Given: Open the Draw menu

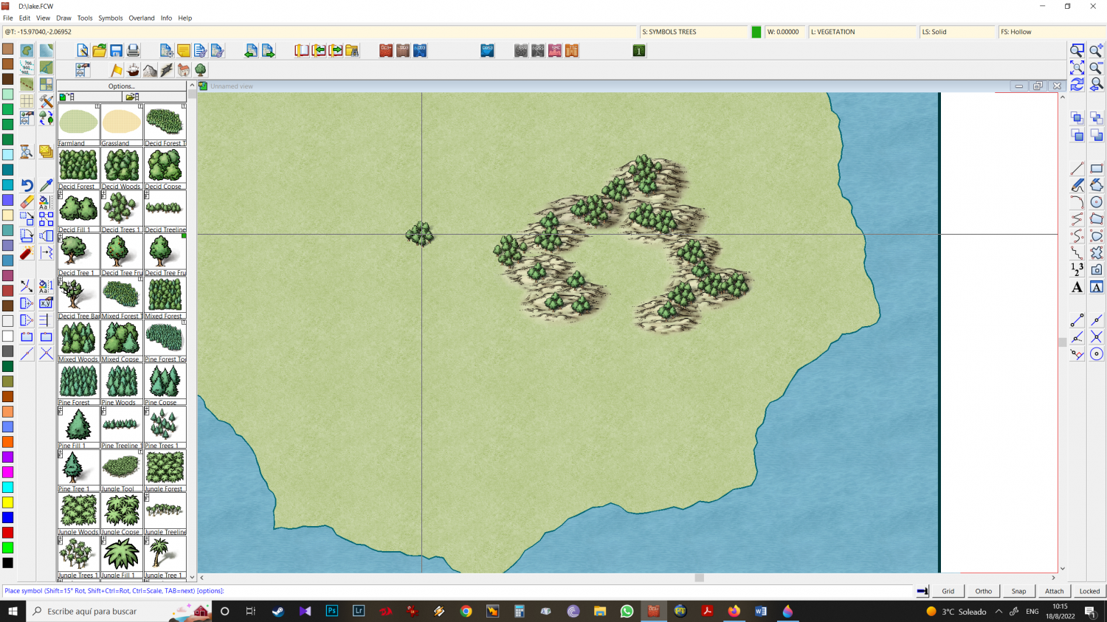Looking at the screenshot, I should pos(63,18).
